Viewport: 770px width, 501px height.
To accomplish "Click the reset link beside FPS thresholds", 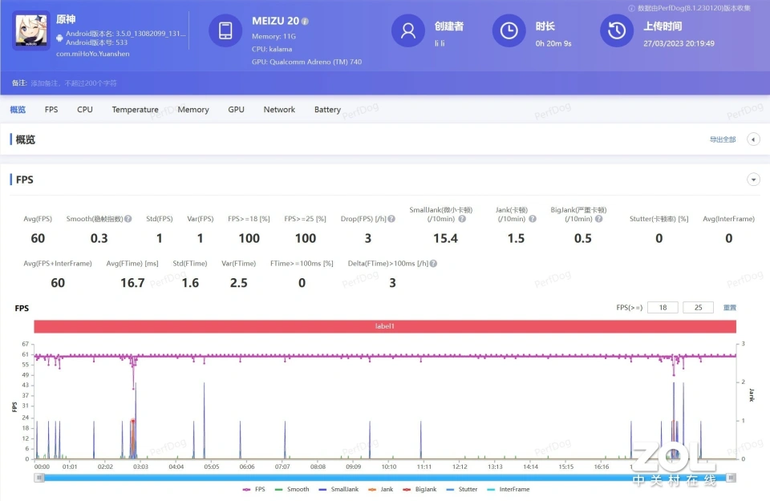I will click(x=730, y=308).
